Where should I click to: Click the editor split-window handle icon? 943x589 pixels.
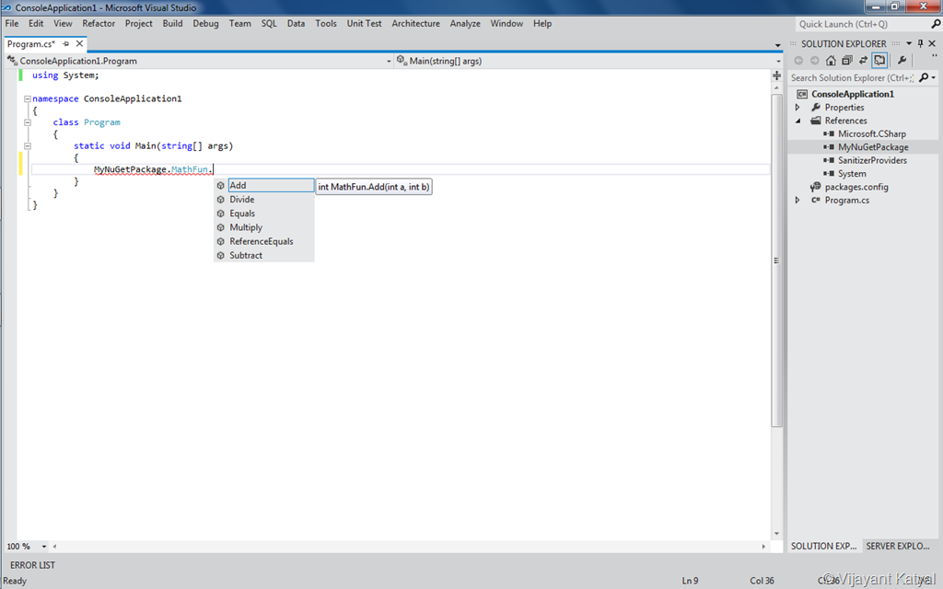click(x=776, y=75)
